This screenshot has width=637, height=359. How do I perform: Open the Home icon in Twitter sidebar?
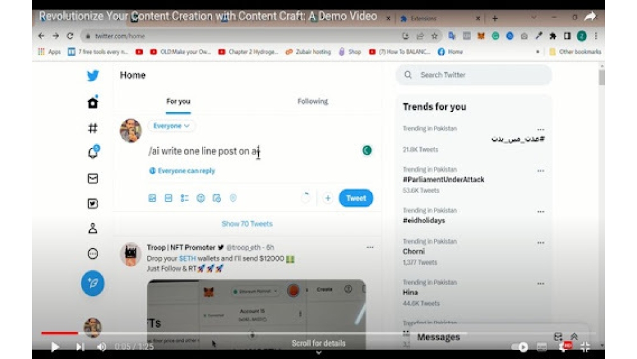[x=92, y=102]
